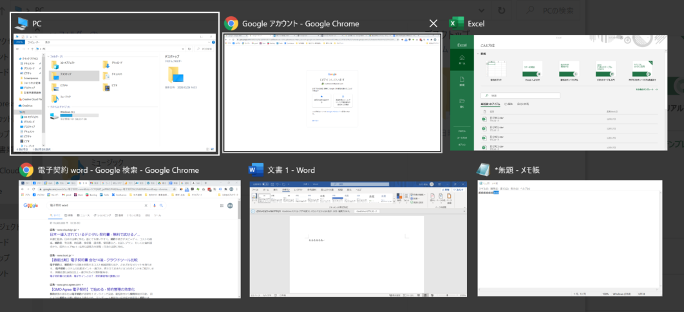Click the 'Google アカウント - Google Chrome' title text

coord(301,24)
